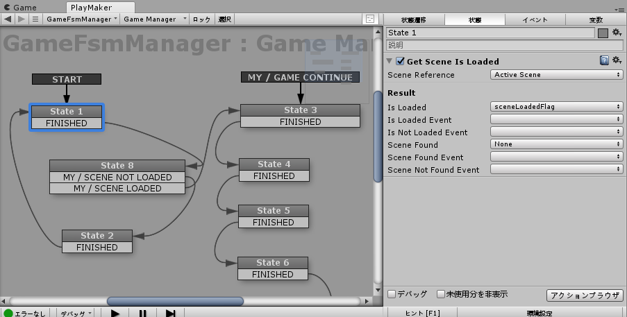This screenshot has height=317, width=627.
Task: Click the scroll left arrow in graph
Action: (4, 301)
